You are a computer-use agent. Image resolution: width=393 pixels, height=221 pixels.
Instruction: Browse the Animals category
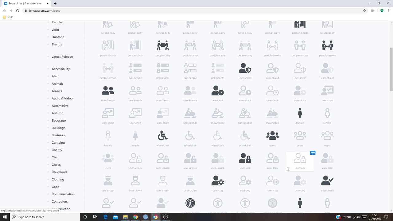(x=57, y=84)
